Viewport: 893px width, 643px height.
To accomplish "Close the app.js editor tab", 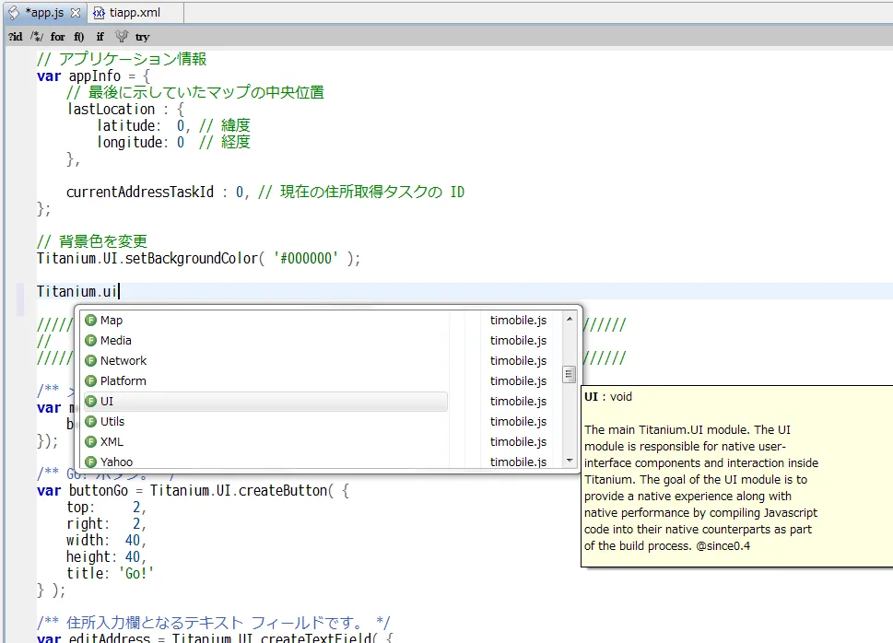I will pos(76,13).
